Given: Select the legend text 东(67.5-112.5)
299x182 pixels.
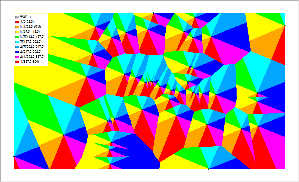Looking at the screenshot, I should (30, 32).
